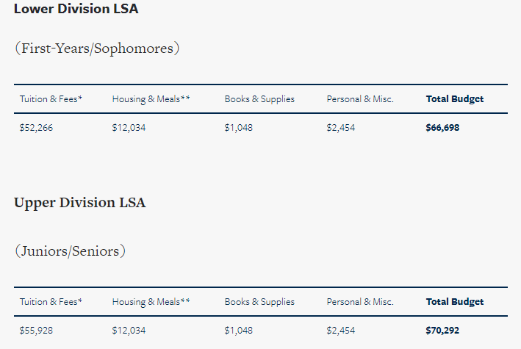Select the $52,266 tuition amount
Image resolution: width=521 pixels, height=349 pixels.
pos(36,128)
